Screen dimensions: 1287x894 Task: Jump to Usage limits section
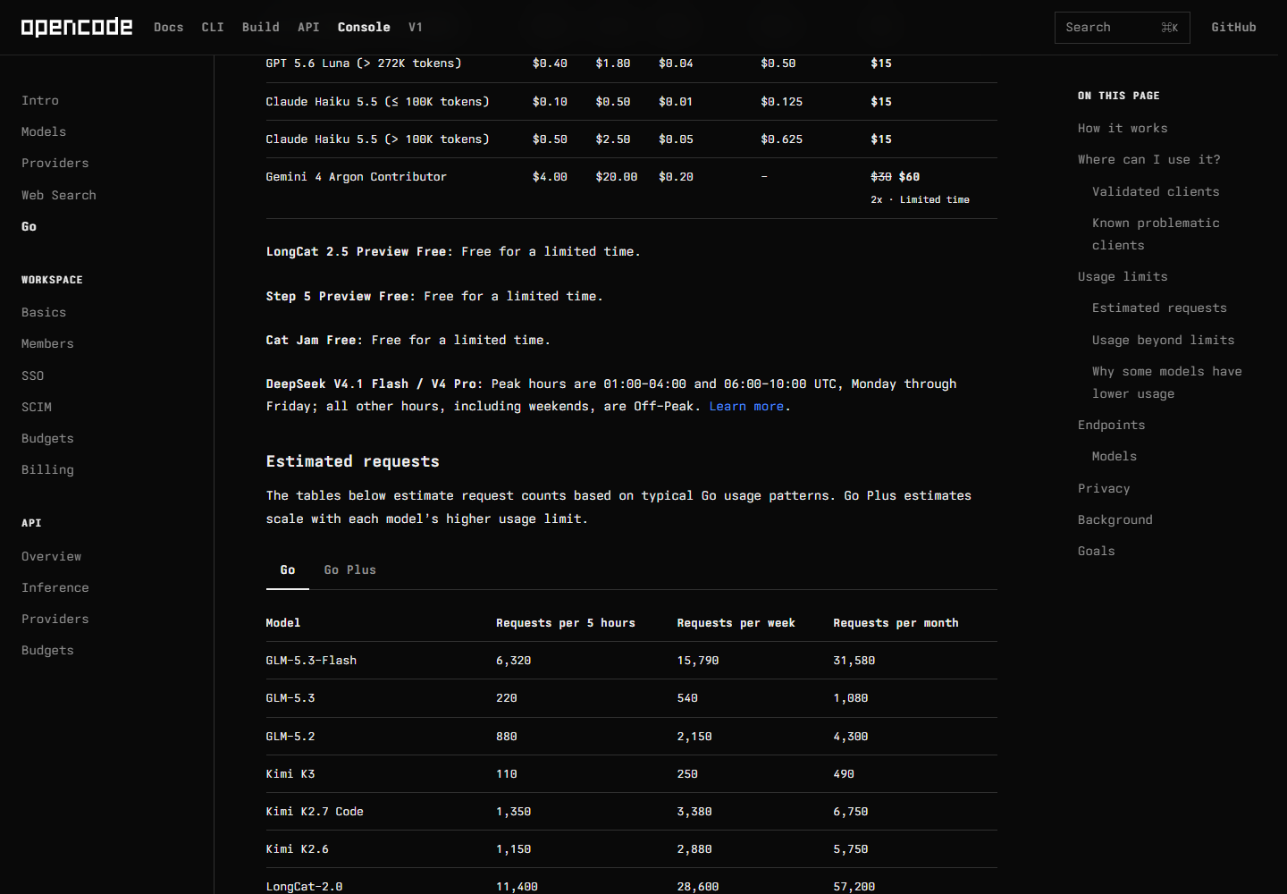(x=1123, y=276)
